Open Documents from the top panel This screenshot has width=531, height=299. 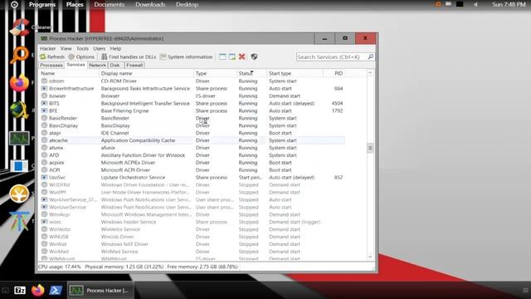point(110,4)
